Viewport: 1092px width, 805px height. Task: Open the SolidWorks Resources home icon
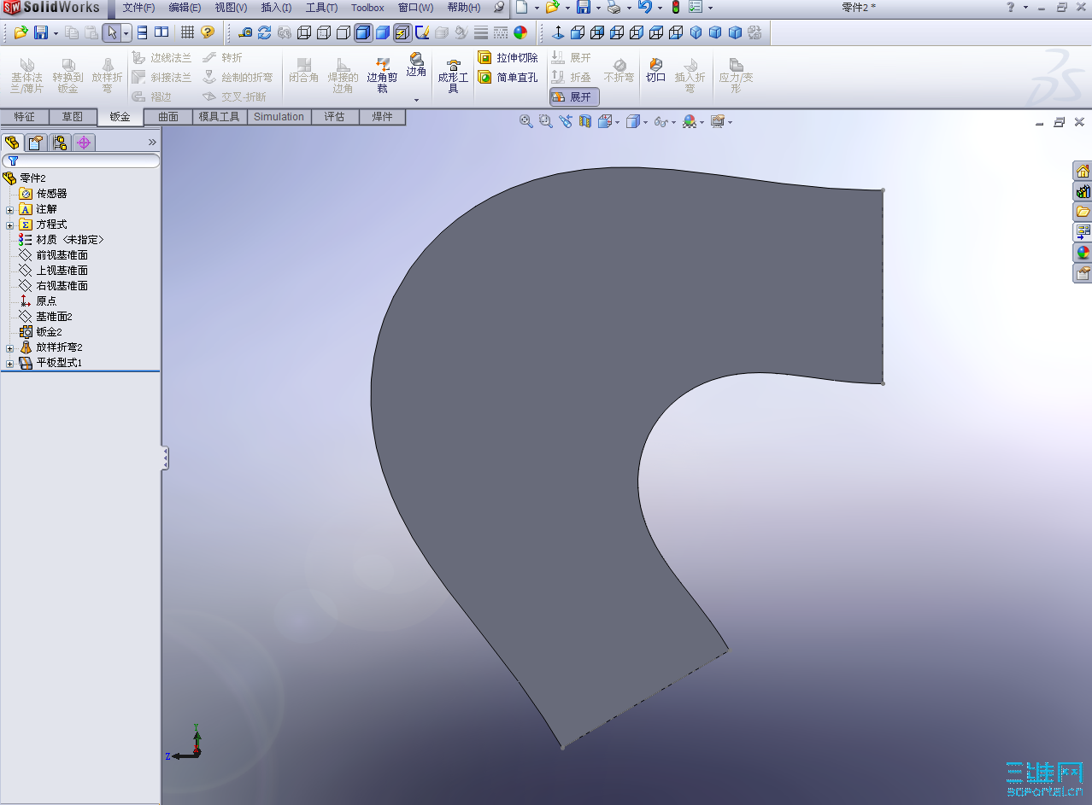pyautogui.click(x=1083, y=171)
